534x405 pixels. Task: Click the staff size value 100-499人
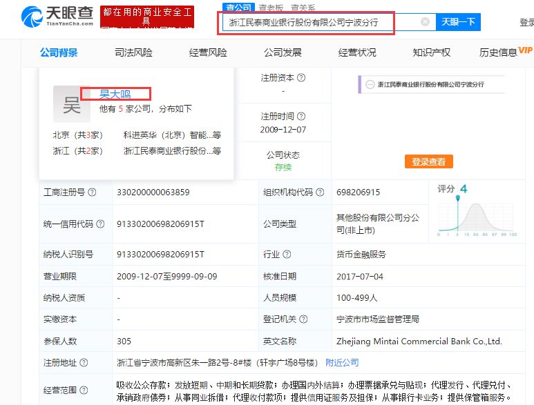(356, 298)
